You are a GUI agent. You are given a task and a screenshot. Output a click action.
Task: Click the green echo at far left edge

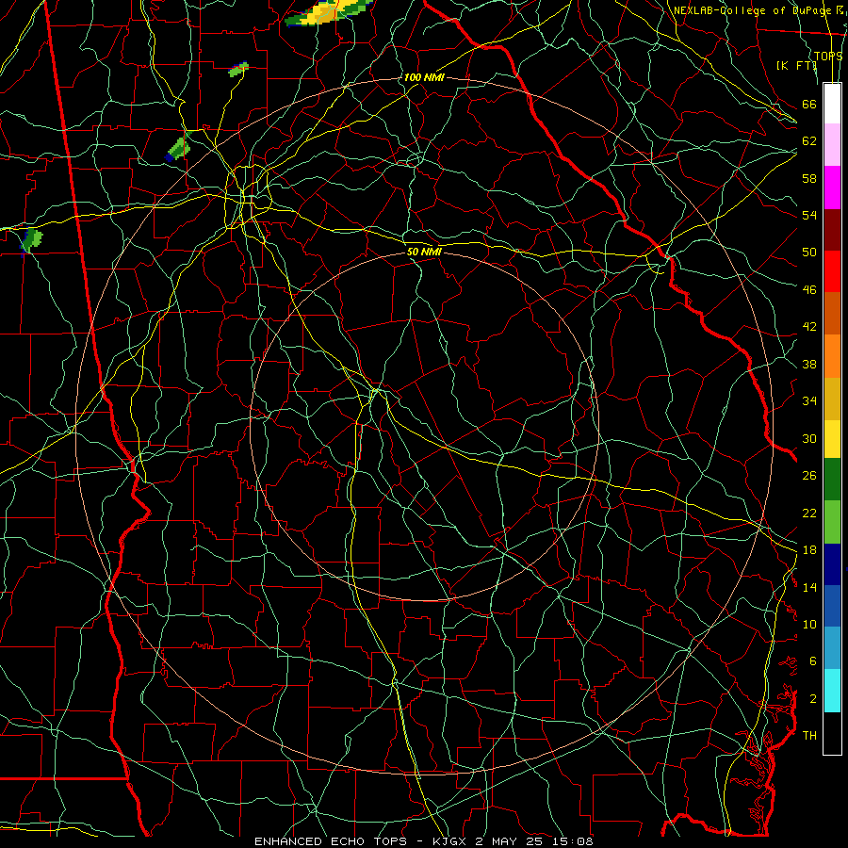(x=32, y=239)
